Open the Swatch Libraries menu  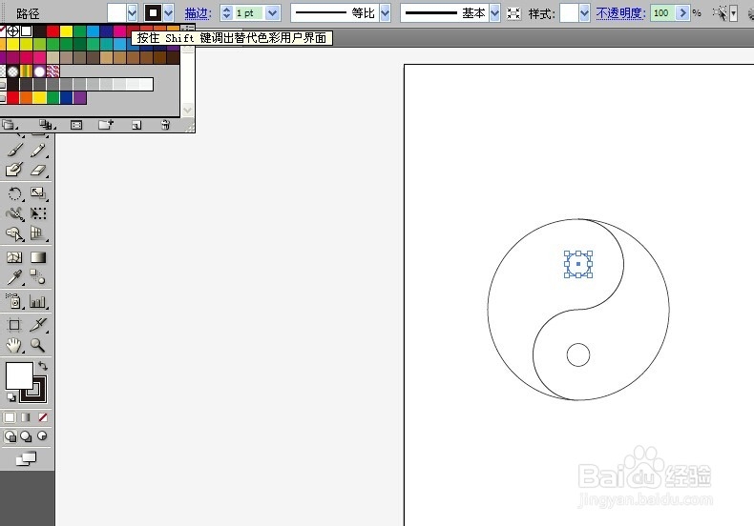point(9,125)
